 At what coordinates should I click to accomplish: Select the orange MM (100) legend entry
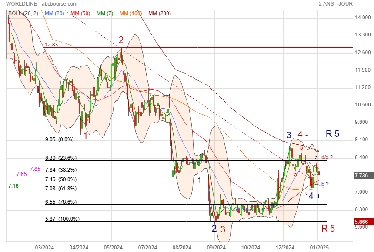coord(130,13)
